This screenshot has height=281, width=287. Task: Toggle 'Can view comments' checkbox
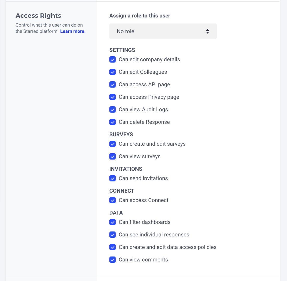(113, 260)
